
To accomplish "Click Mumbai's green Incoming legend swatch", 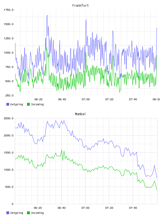I will (x=28, y=213).
